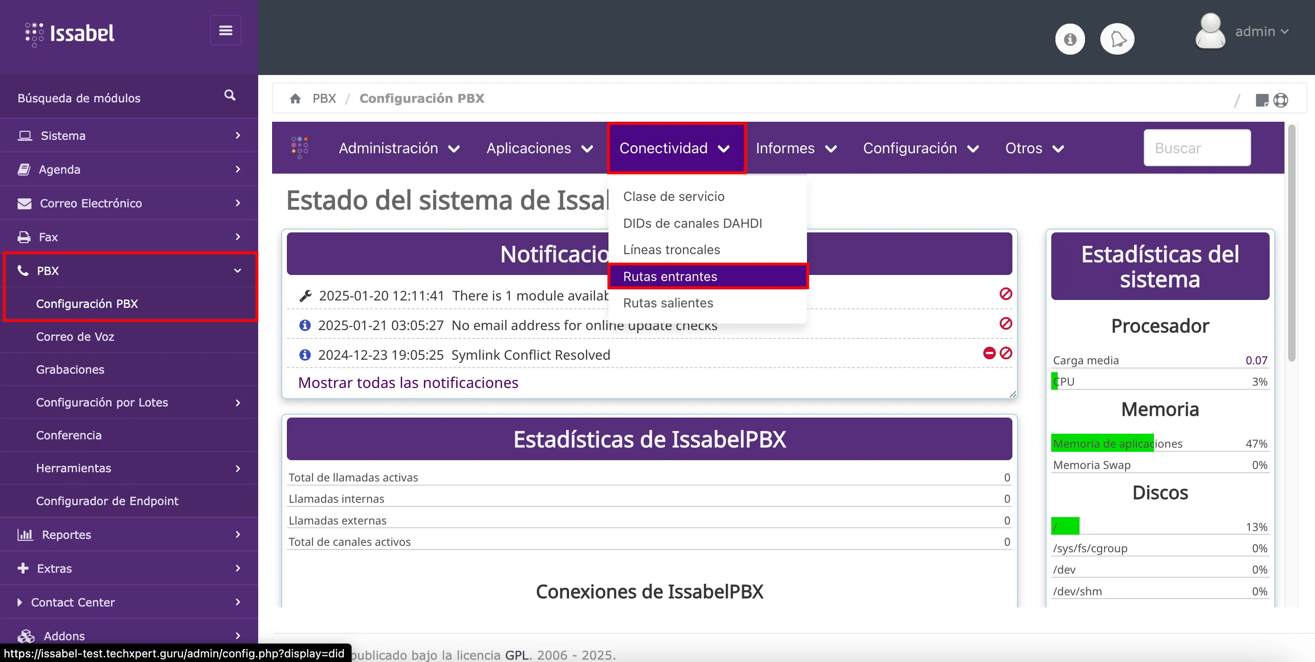Click Mostrar todas las notificaciones link
1315x662 pixels.
(408, 382)
